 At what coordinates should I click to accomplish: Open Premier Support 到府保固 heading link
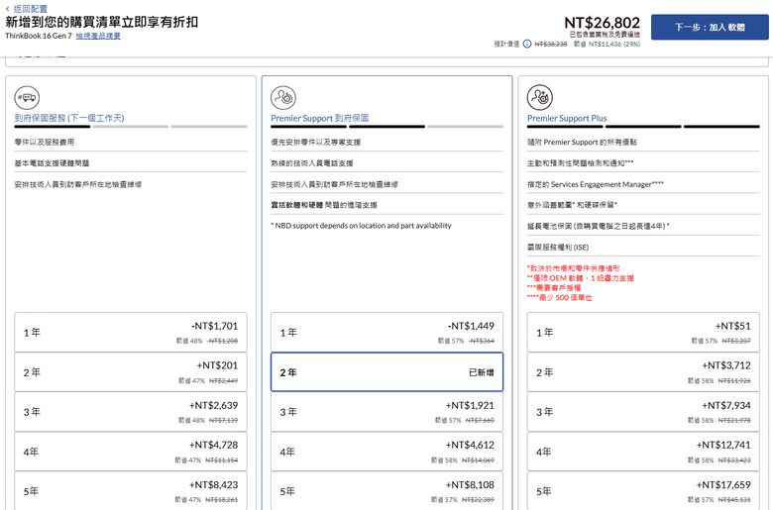coord(319,118)
